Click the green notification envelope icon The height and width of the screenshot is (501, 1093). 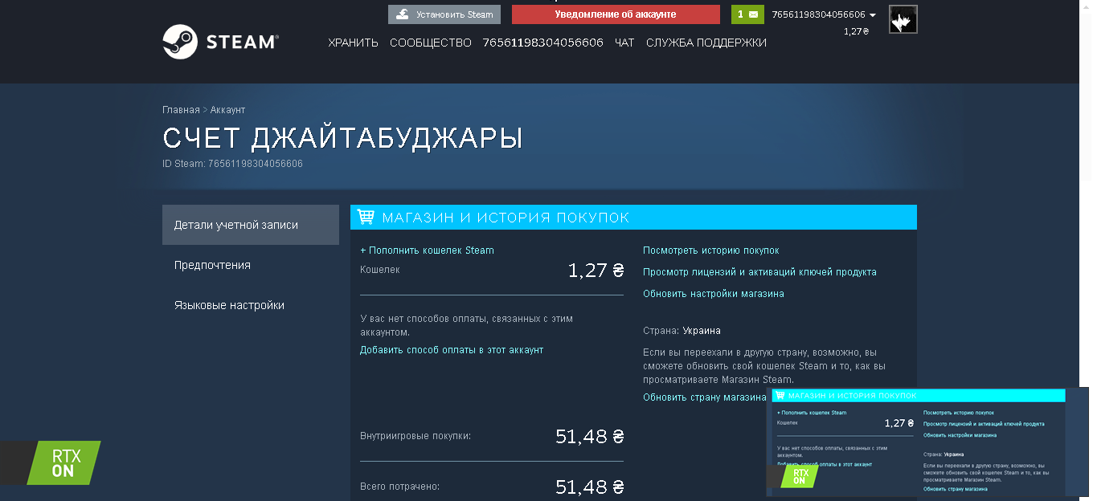point(747,14)
